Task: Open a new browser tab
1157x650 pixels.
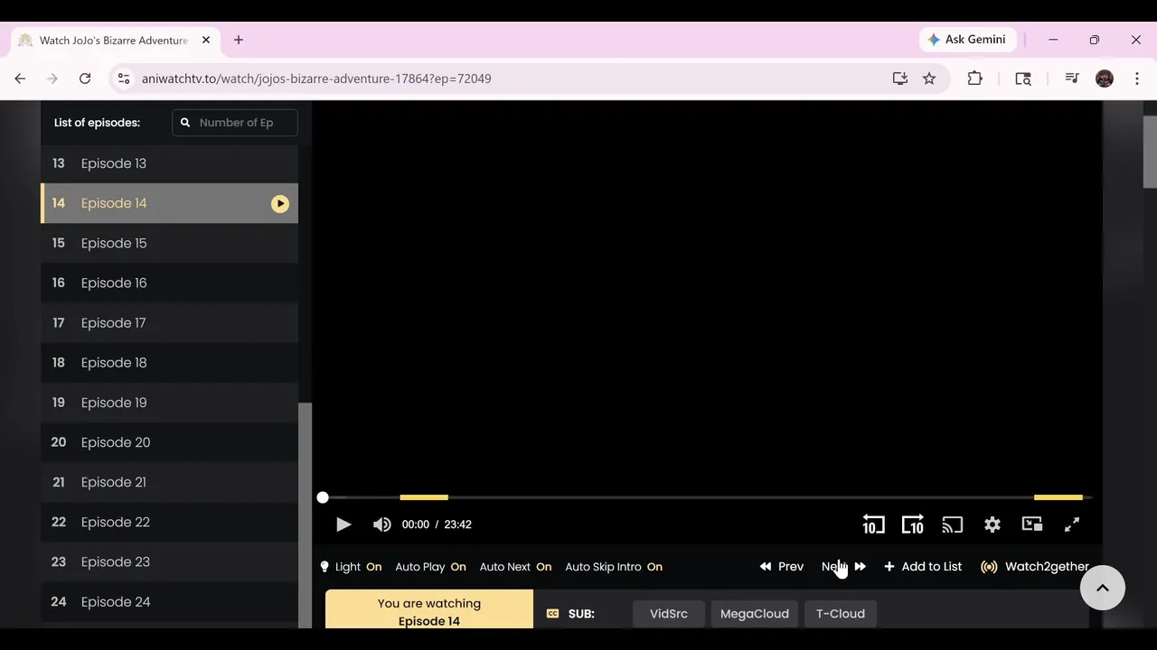Action: 239,40
